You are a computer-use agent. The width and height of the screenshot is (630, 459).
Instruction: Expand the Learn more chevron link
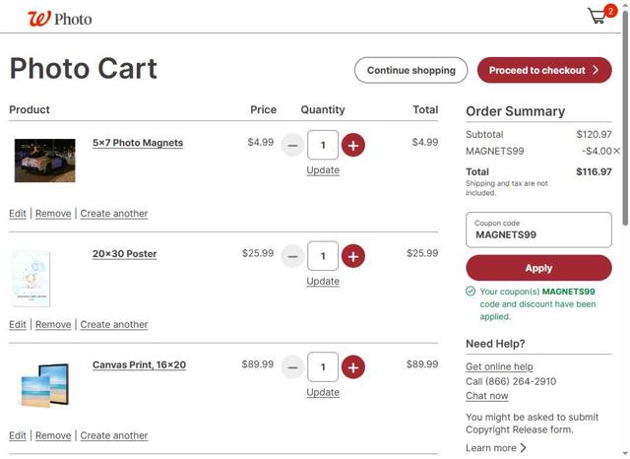[496, 448]
